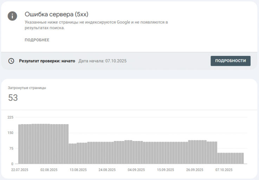Open the ПОДРОБНЕЕ link under the description

pyautogui.click(x=37, y=40)
